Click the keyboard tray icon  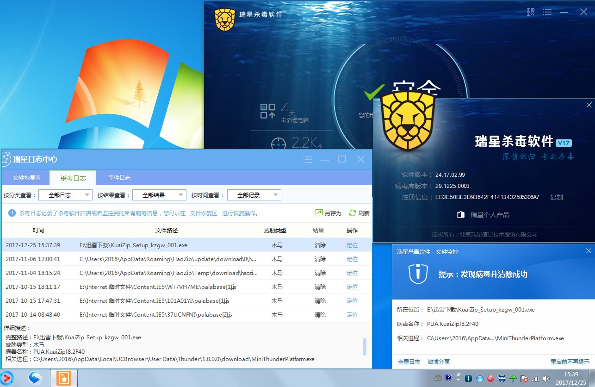(438, 378)
